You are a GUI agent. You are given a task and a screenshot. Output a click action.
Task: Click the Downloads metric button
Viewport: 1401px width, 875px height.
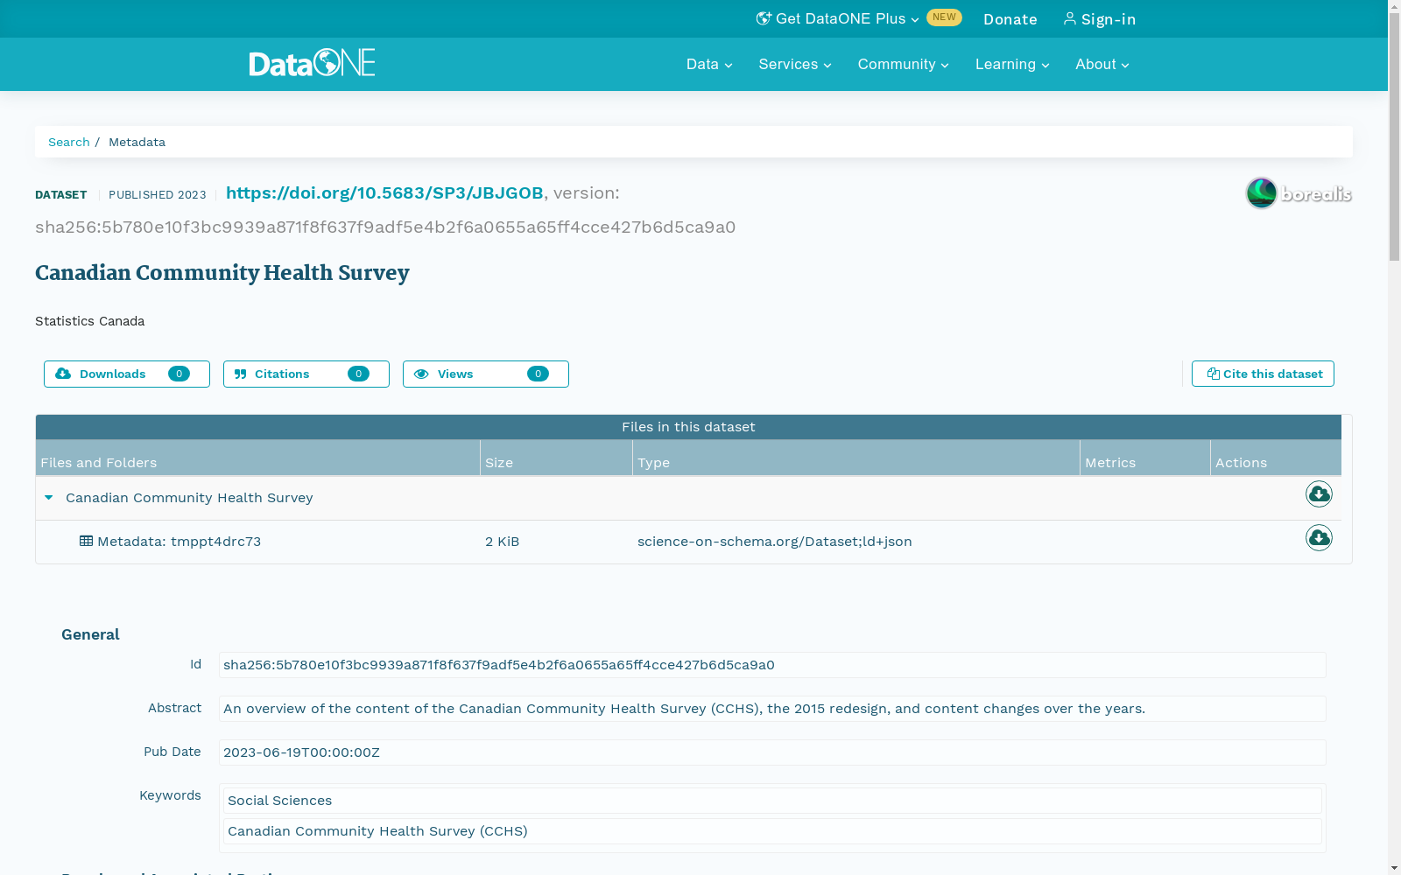coord(127,374)
